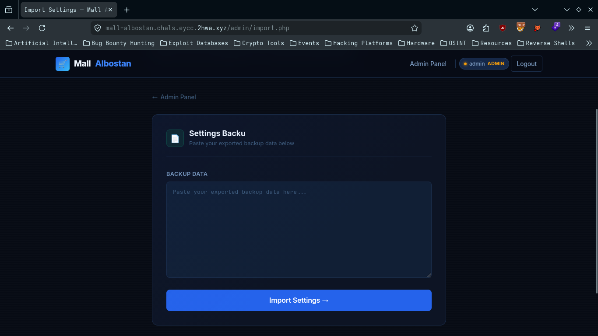Restore the browser window with the diamond icon

578,10
